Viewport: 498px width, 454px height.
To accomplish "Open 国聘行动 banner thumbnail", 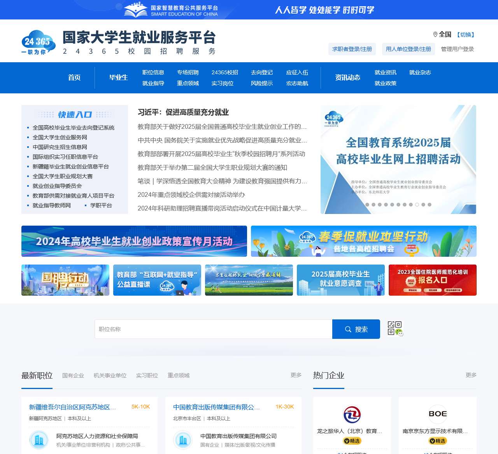I will tap(65, 280).
